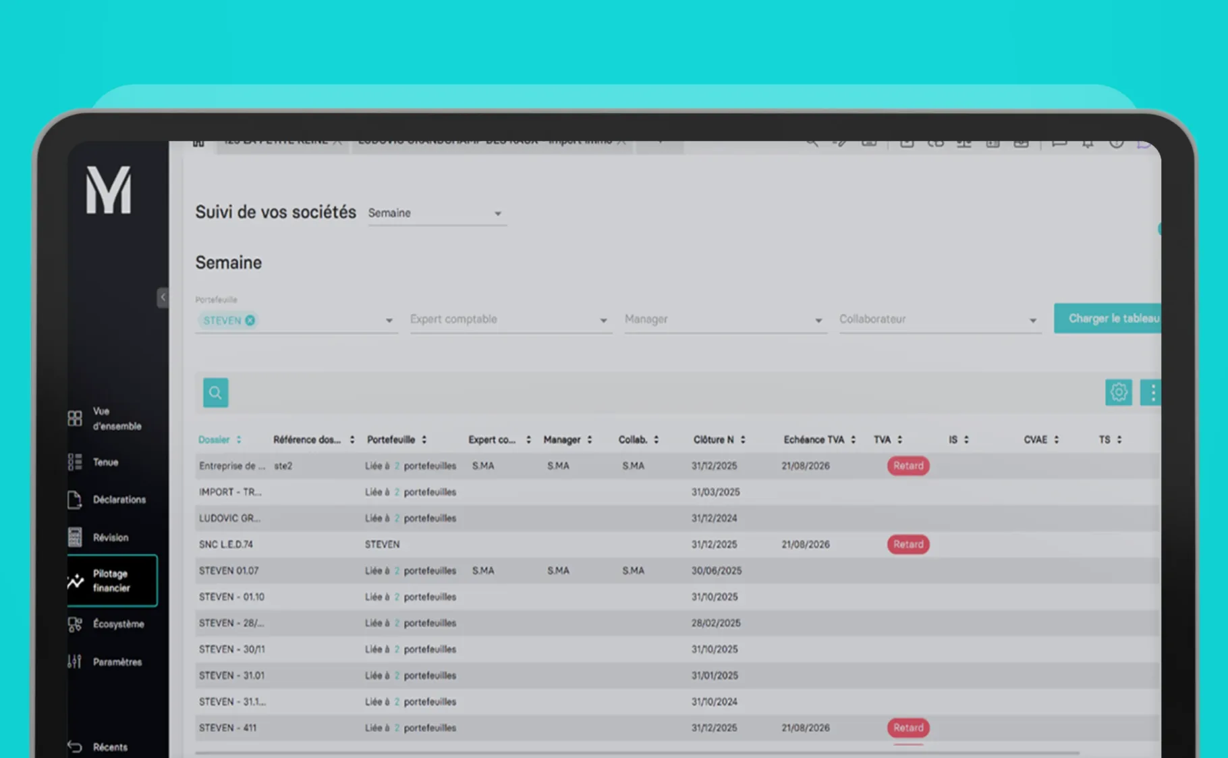
Task: Sort by Référence dos... column header
Action: (314, 440)
